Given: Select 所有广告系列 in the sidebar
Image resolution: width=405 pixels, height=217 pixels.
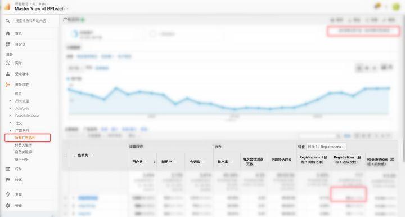Looking at the screenshot, I should pyautogui.click(x=25, y=138).
